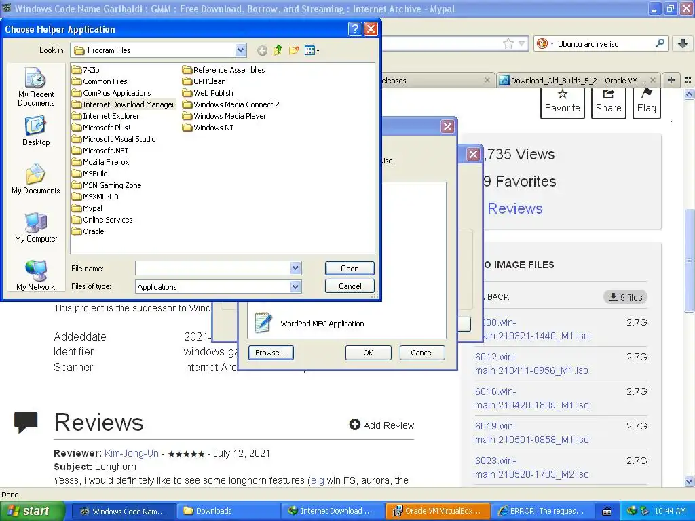
Task: Select the Internet Download Manager folder
Action: point(124,104)
